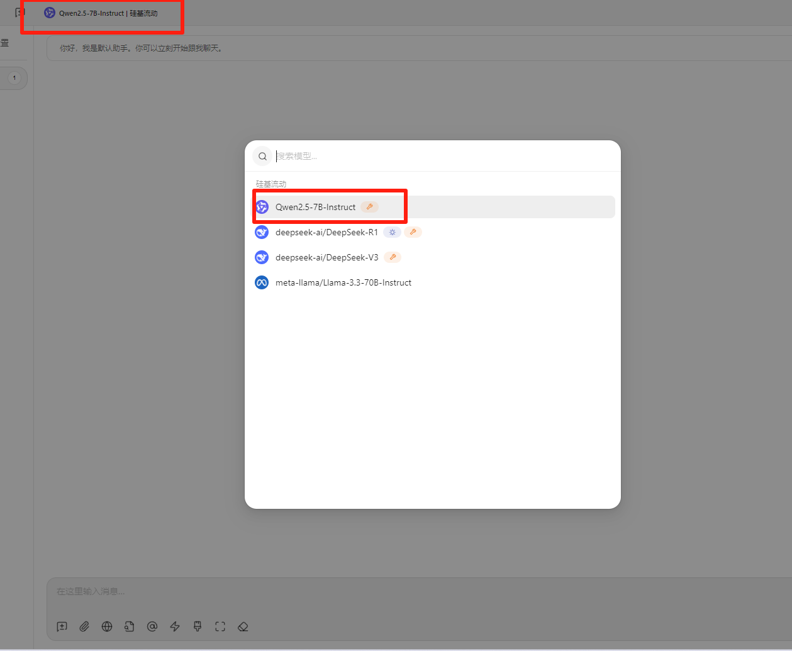Click the paperclip attachment icon

(84, 626)
